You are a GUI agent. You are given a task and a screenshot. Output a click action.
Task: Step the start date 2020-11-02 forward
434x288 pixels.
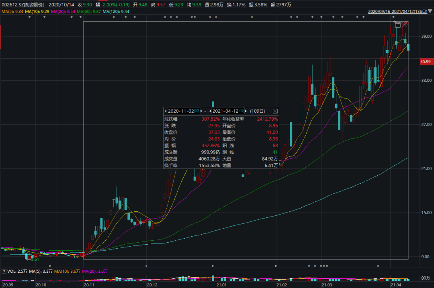coord(201,111)
